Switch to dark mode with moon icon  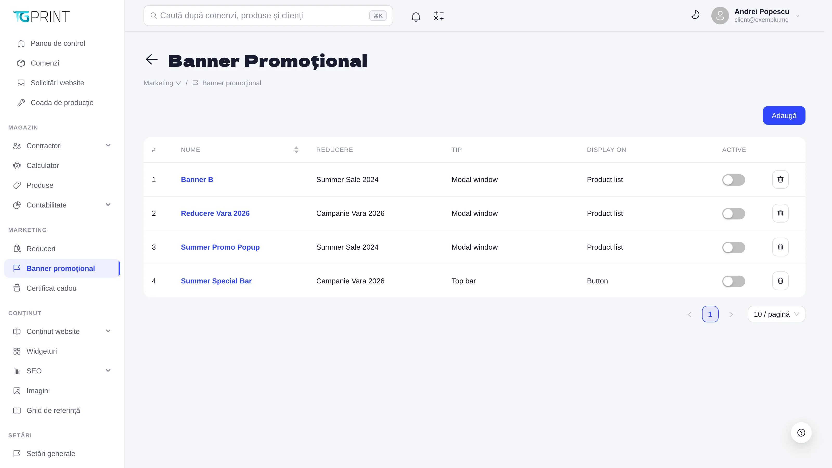pyautogui.click(x=695, y=15)
